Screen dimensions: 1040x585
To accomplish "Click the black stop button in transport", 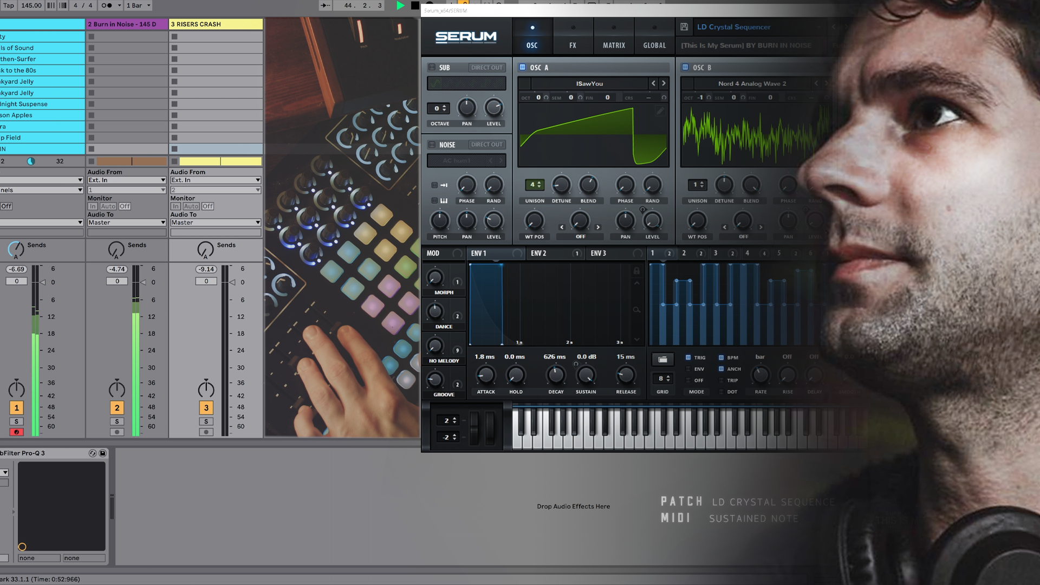I will 415,5.
